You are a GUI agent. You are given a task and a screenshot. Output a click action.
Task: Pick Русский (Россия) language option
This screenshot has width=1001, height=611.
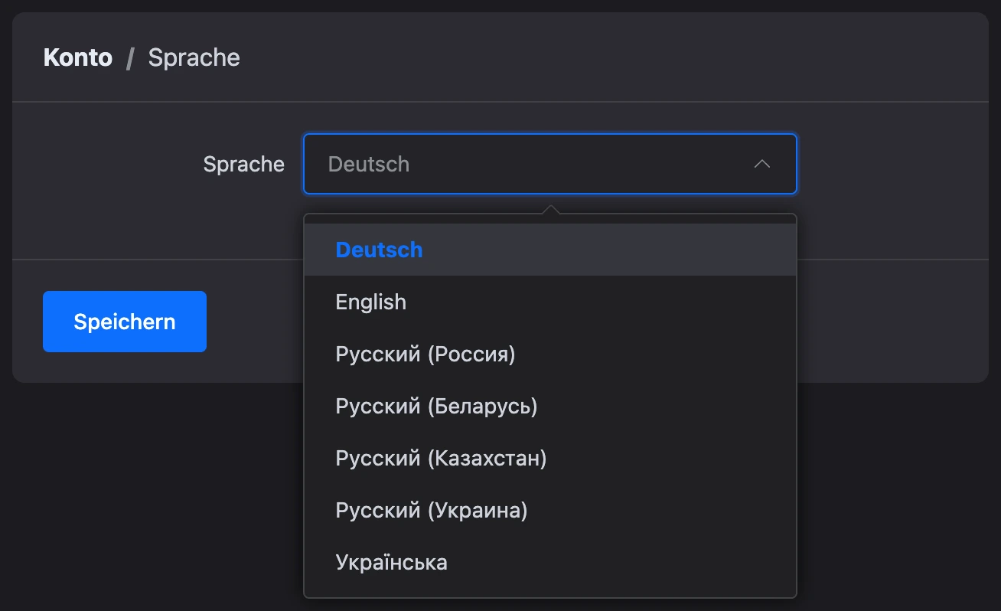point(549,354)
